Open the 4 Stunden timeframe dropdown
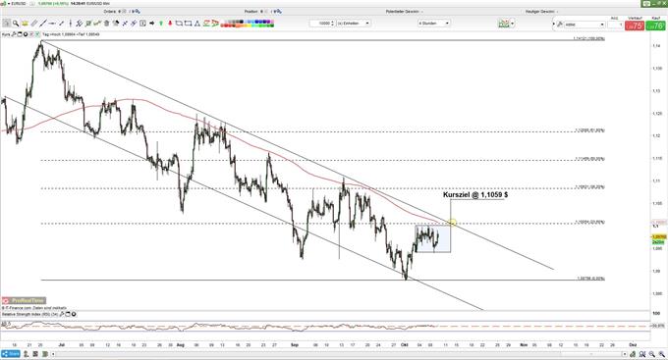Viewport: 668px width, 360px height. (433, 24)
